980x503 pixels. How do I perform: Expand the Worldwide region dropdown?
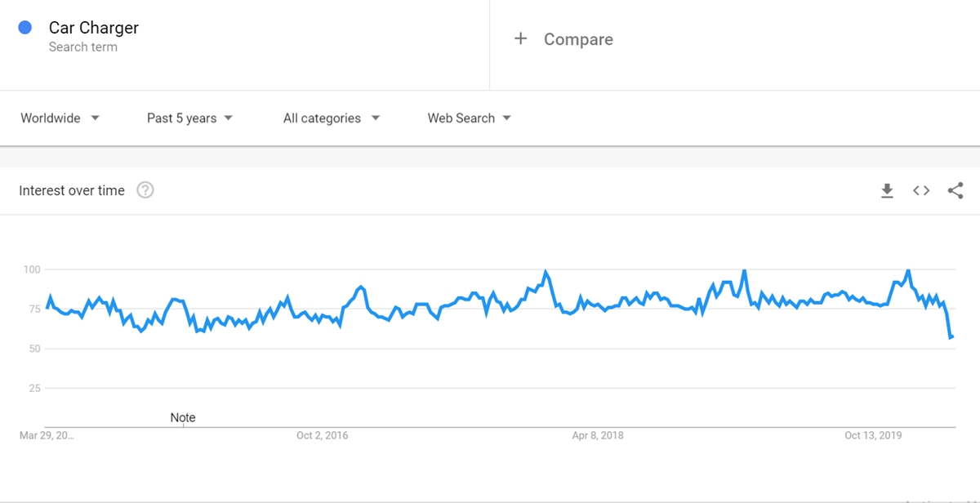(60, 118)
